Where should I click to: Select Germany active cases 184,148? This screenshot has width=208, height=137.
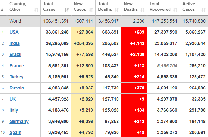197,121
